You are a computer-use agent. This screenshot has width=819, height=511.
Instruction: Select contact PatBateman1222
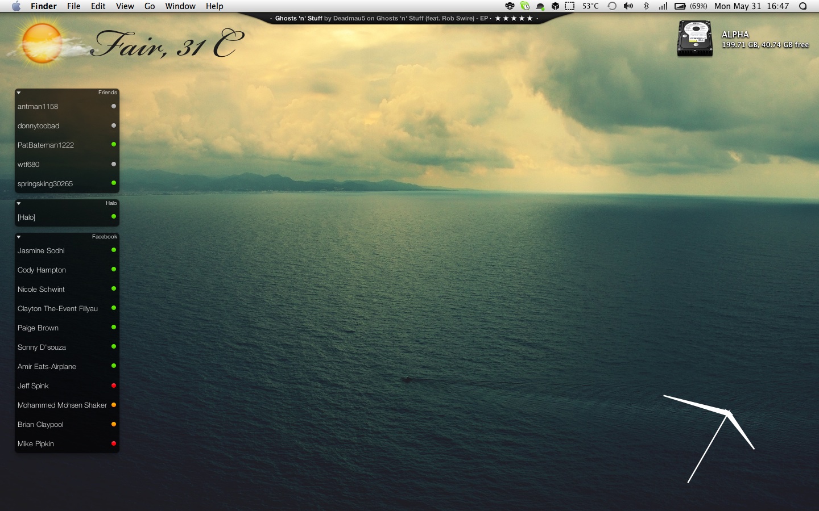67,145
